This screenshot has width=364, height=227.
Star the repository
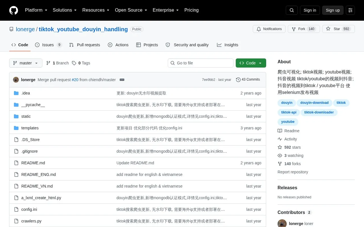(x=338, y=29)
